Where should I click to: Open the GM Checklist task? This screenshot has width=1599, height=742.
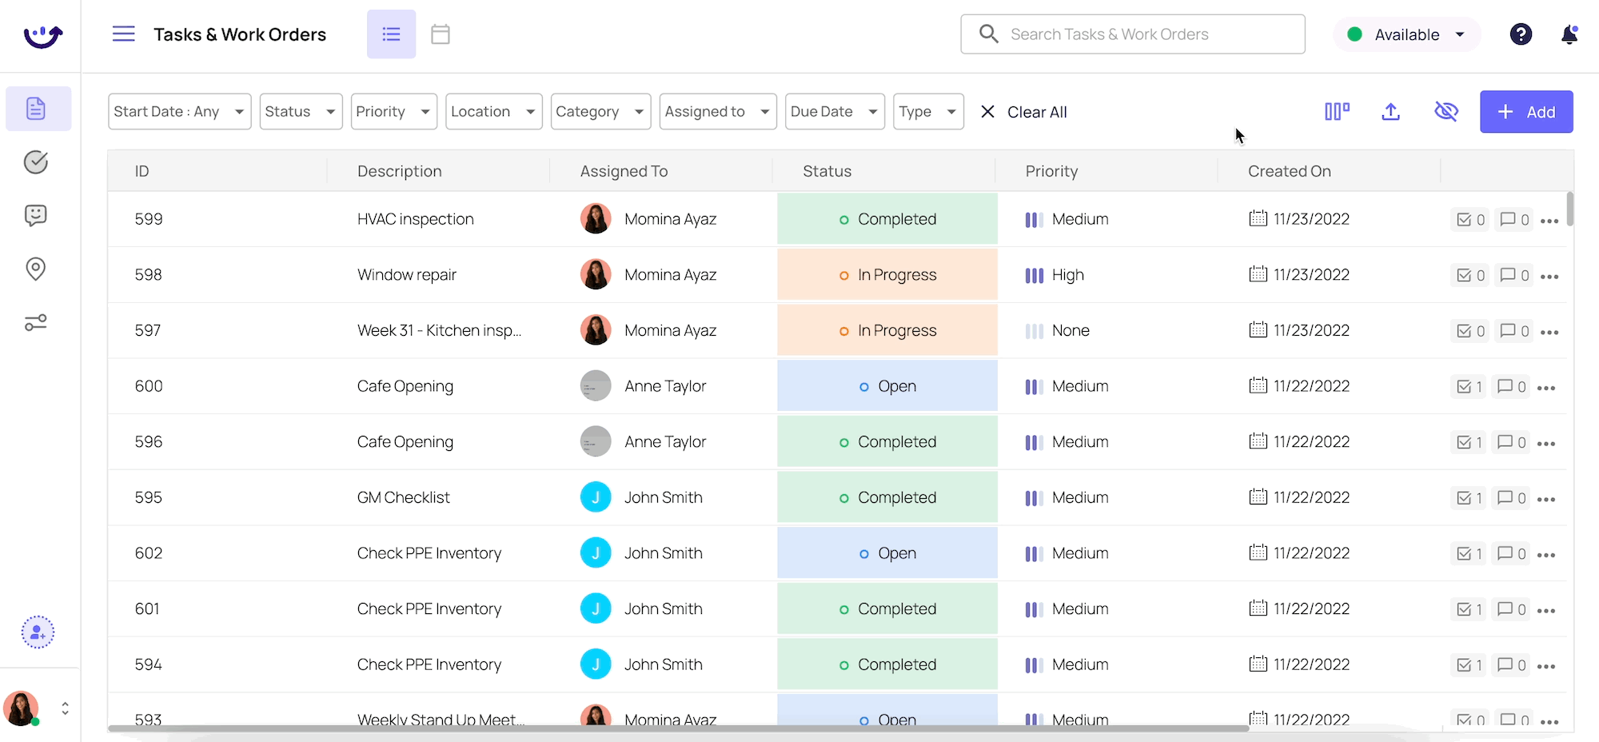click(x=404, y=497)
